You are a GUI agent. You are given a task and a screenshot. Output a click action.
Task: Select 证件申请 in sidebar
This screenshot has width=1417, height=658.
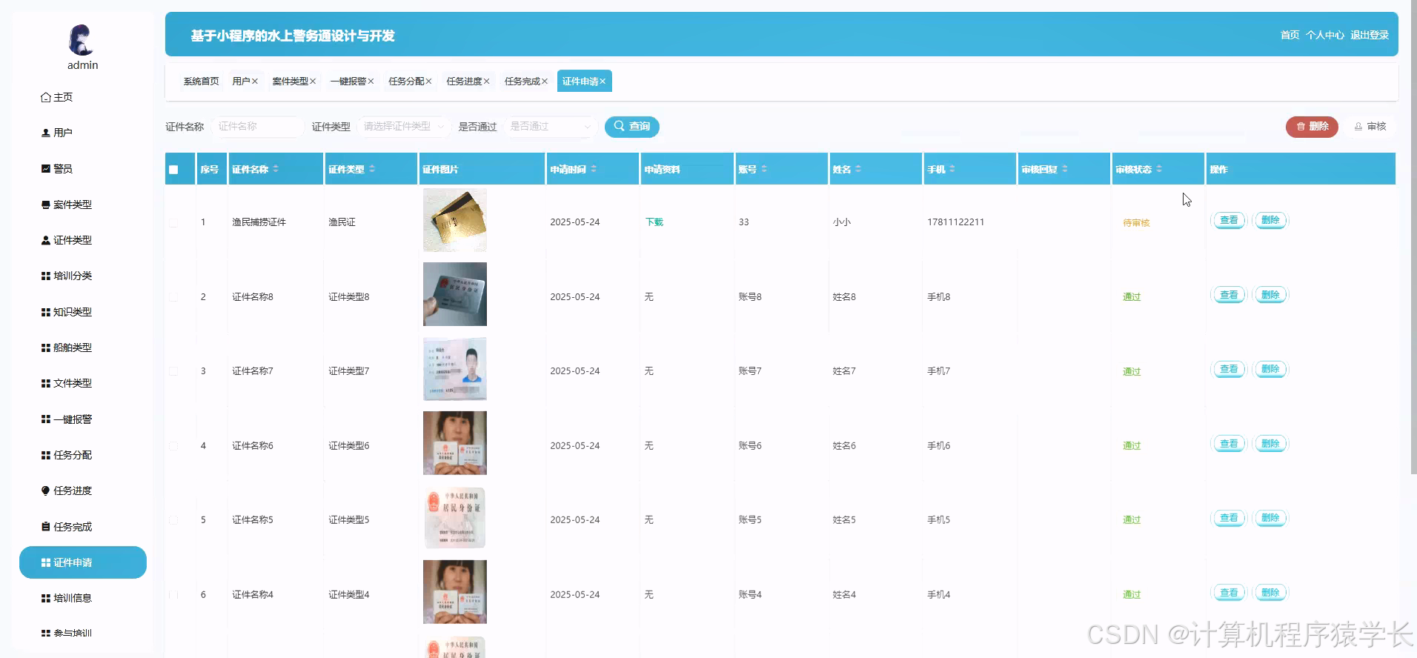point(83,562)
